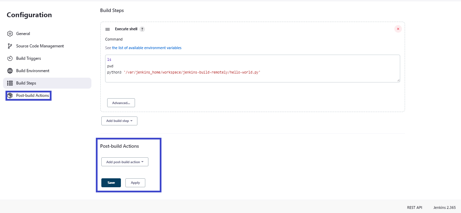Image resolution: width=461 pixels, height=213 pixels.
Task: Click the 'Build Steps' section heading
Action: pos(112,10)
